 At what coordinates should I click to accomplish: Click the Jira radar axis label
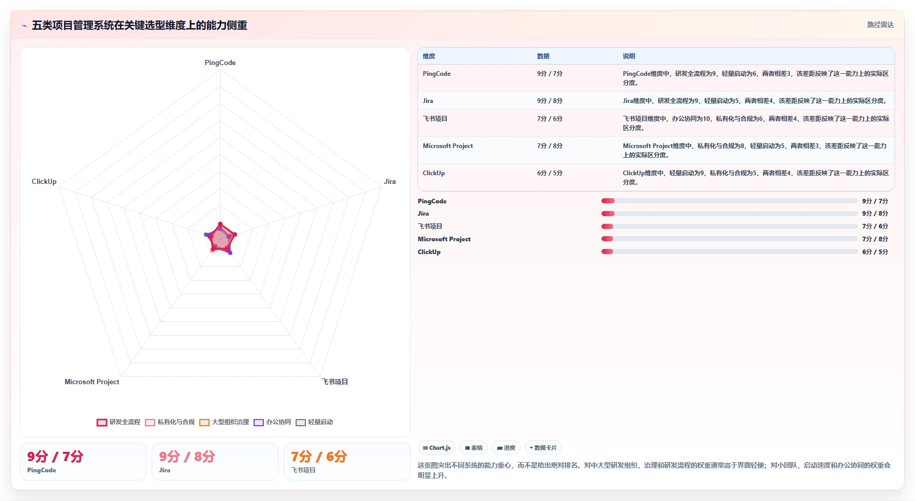coord(390,181)
